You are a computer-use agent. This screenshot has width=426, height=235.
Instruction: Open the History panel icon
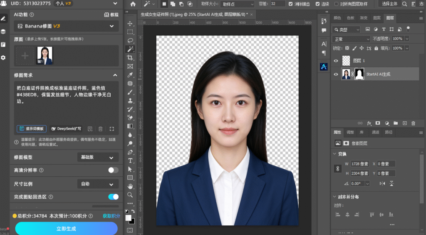coord(324,21)
